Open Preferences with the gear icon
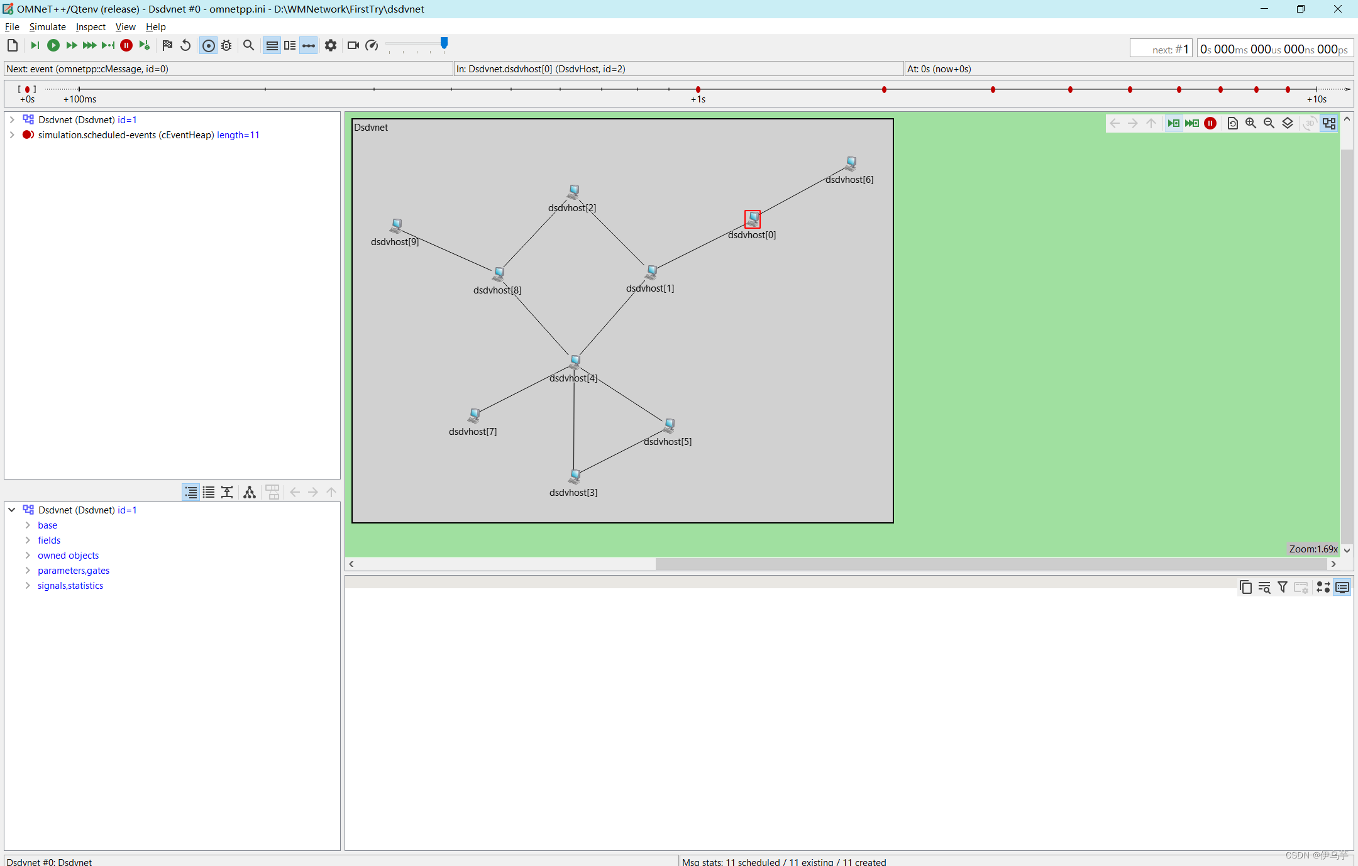Image resolution: width=1358 pixels, height=866 pixels. [x=331, y=45]
